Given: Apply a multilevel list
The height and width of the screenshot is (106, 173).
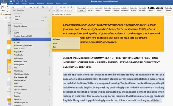Looking at the screenshot, I should pos(56,7).
